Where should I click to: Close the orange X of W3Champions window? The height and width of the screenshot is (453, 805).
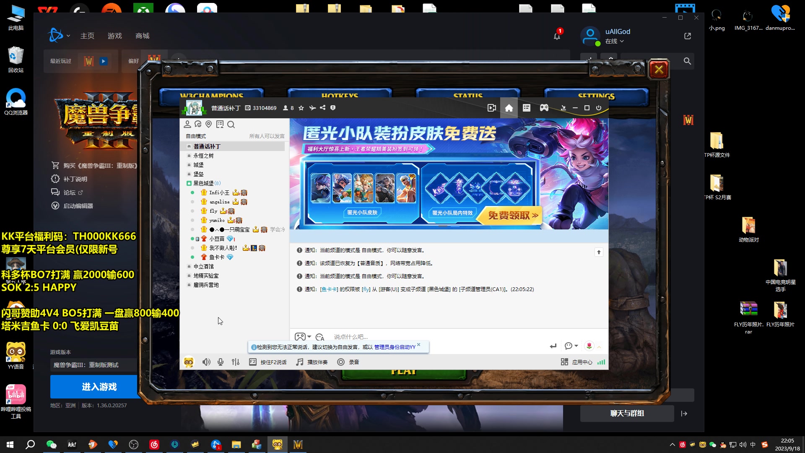click(x=659, y=69)
